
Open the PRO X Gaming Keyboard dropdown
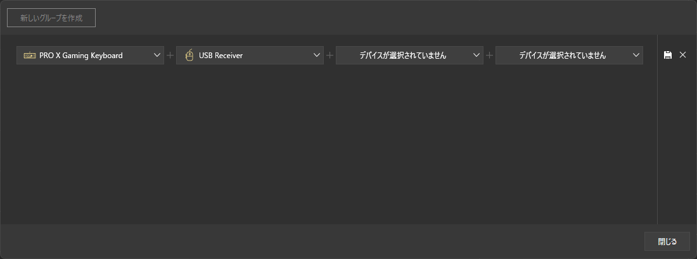pos(90,56)
